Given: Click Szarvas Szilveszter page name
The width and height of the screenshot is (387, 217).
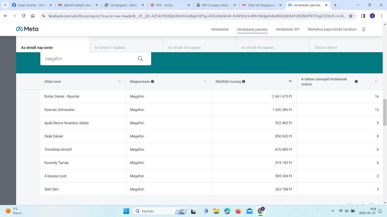Looking at the screenshot, I should point(59,110).
